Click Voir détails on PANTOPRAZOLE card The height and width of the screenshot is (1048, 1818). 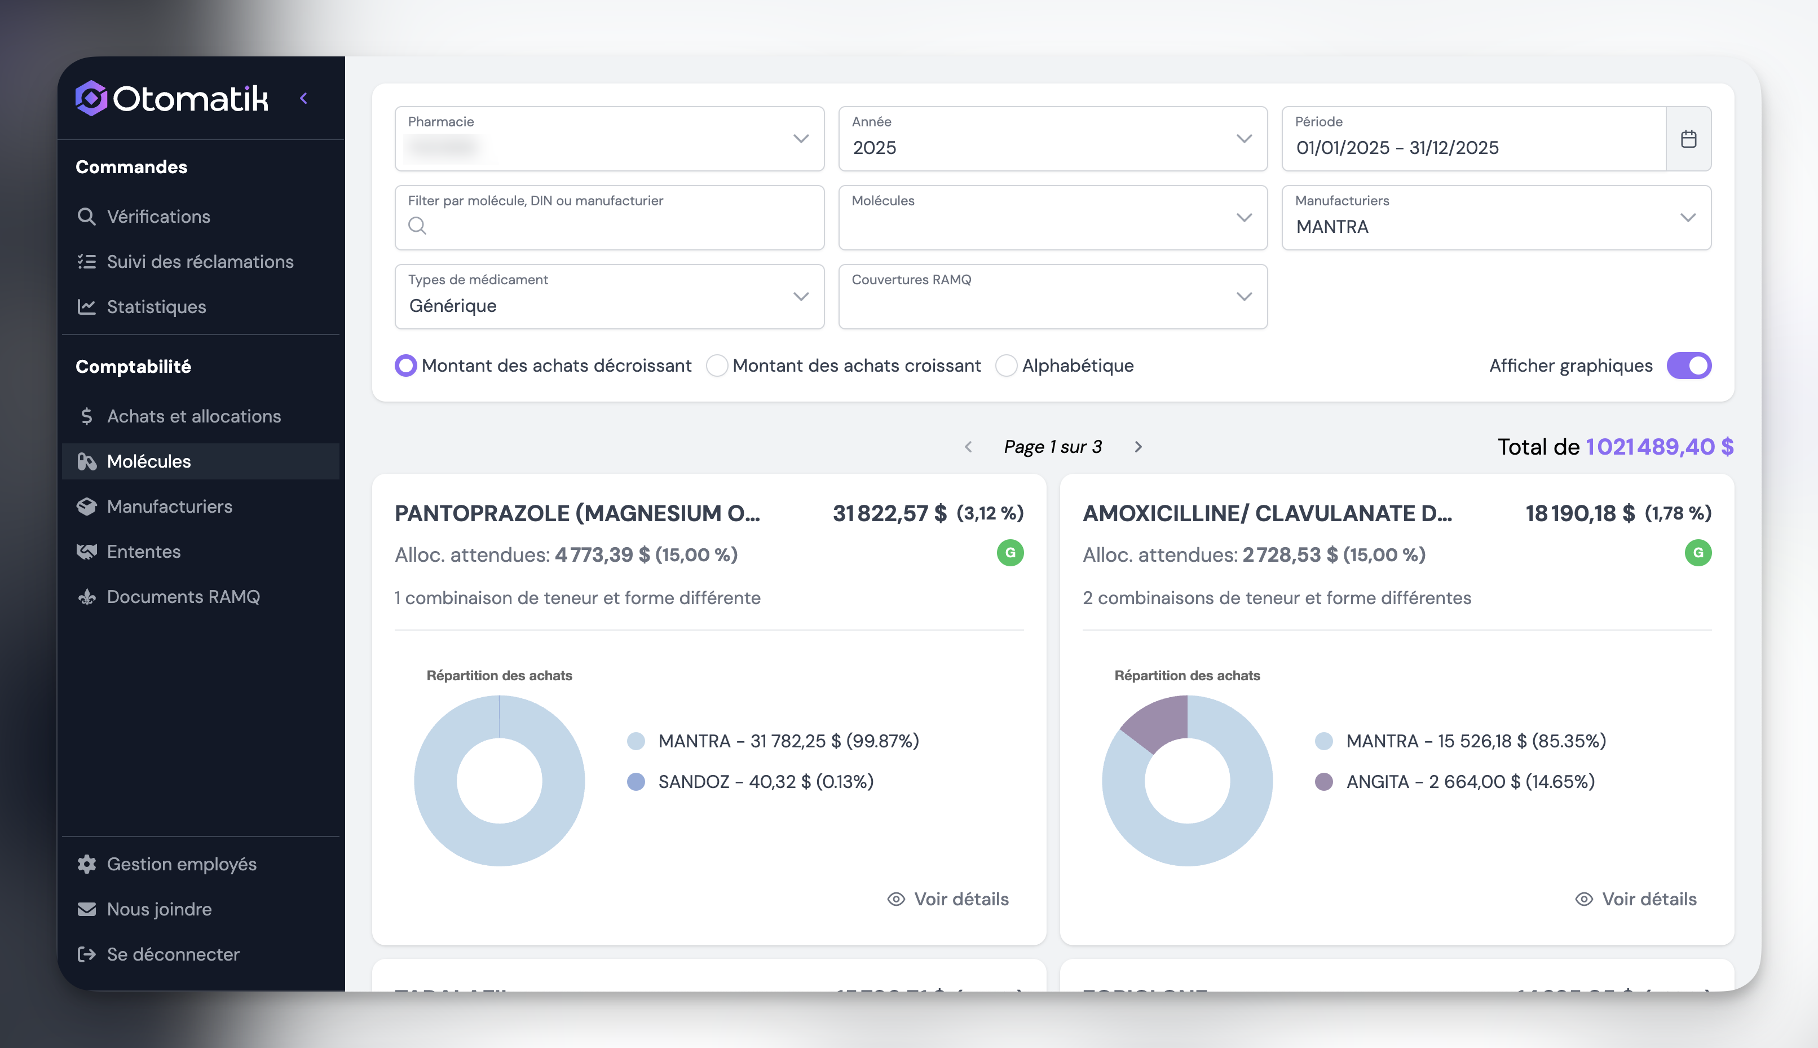tap(948, 899)
